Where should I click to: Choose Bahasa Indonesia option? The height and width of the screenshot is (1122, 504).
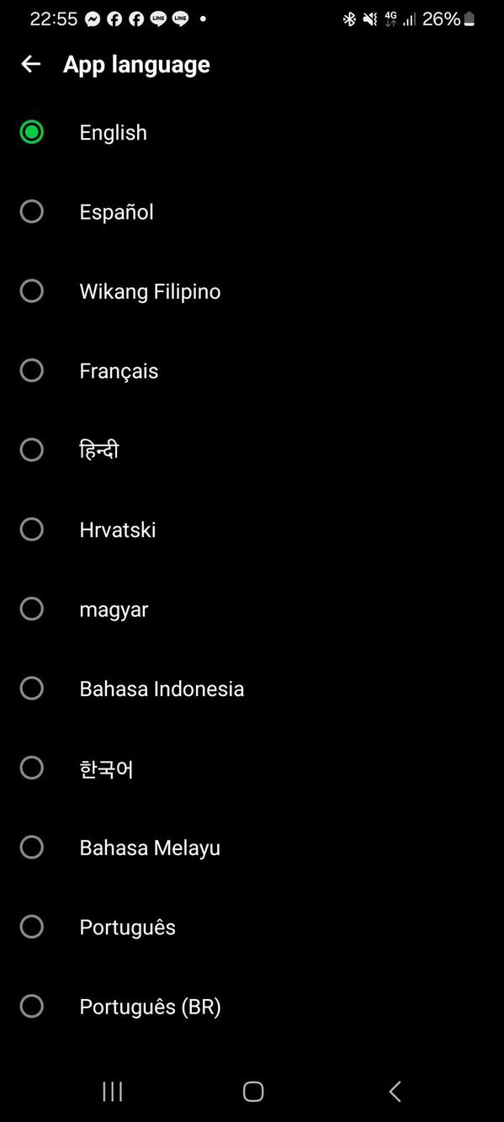pos(252,689)
